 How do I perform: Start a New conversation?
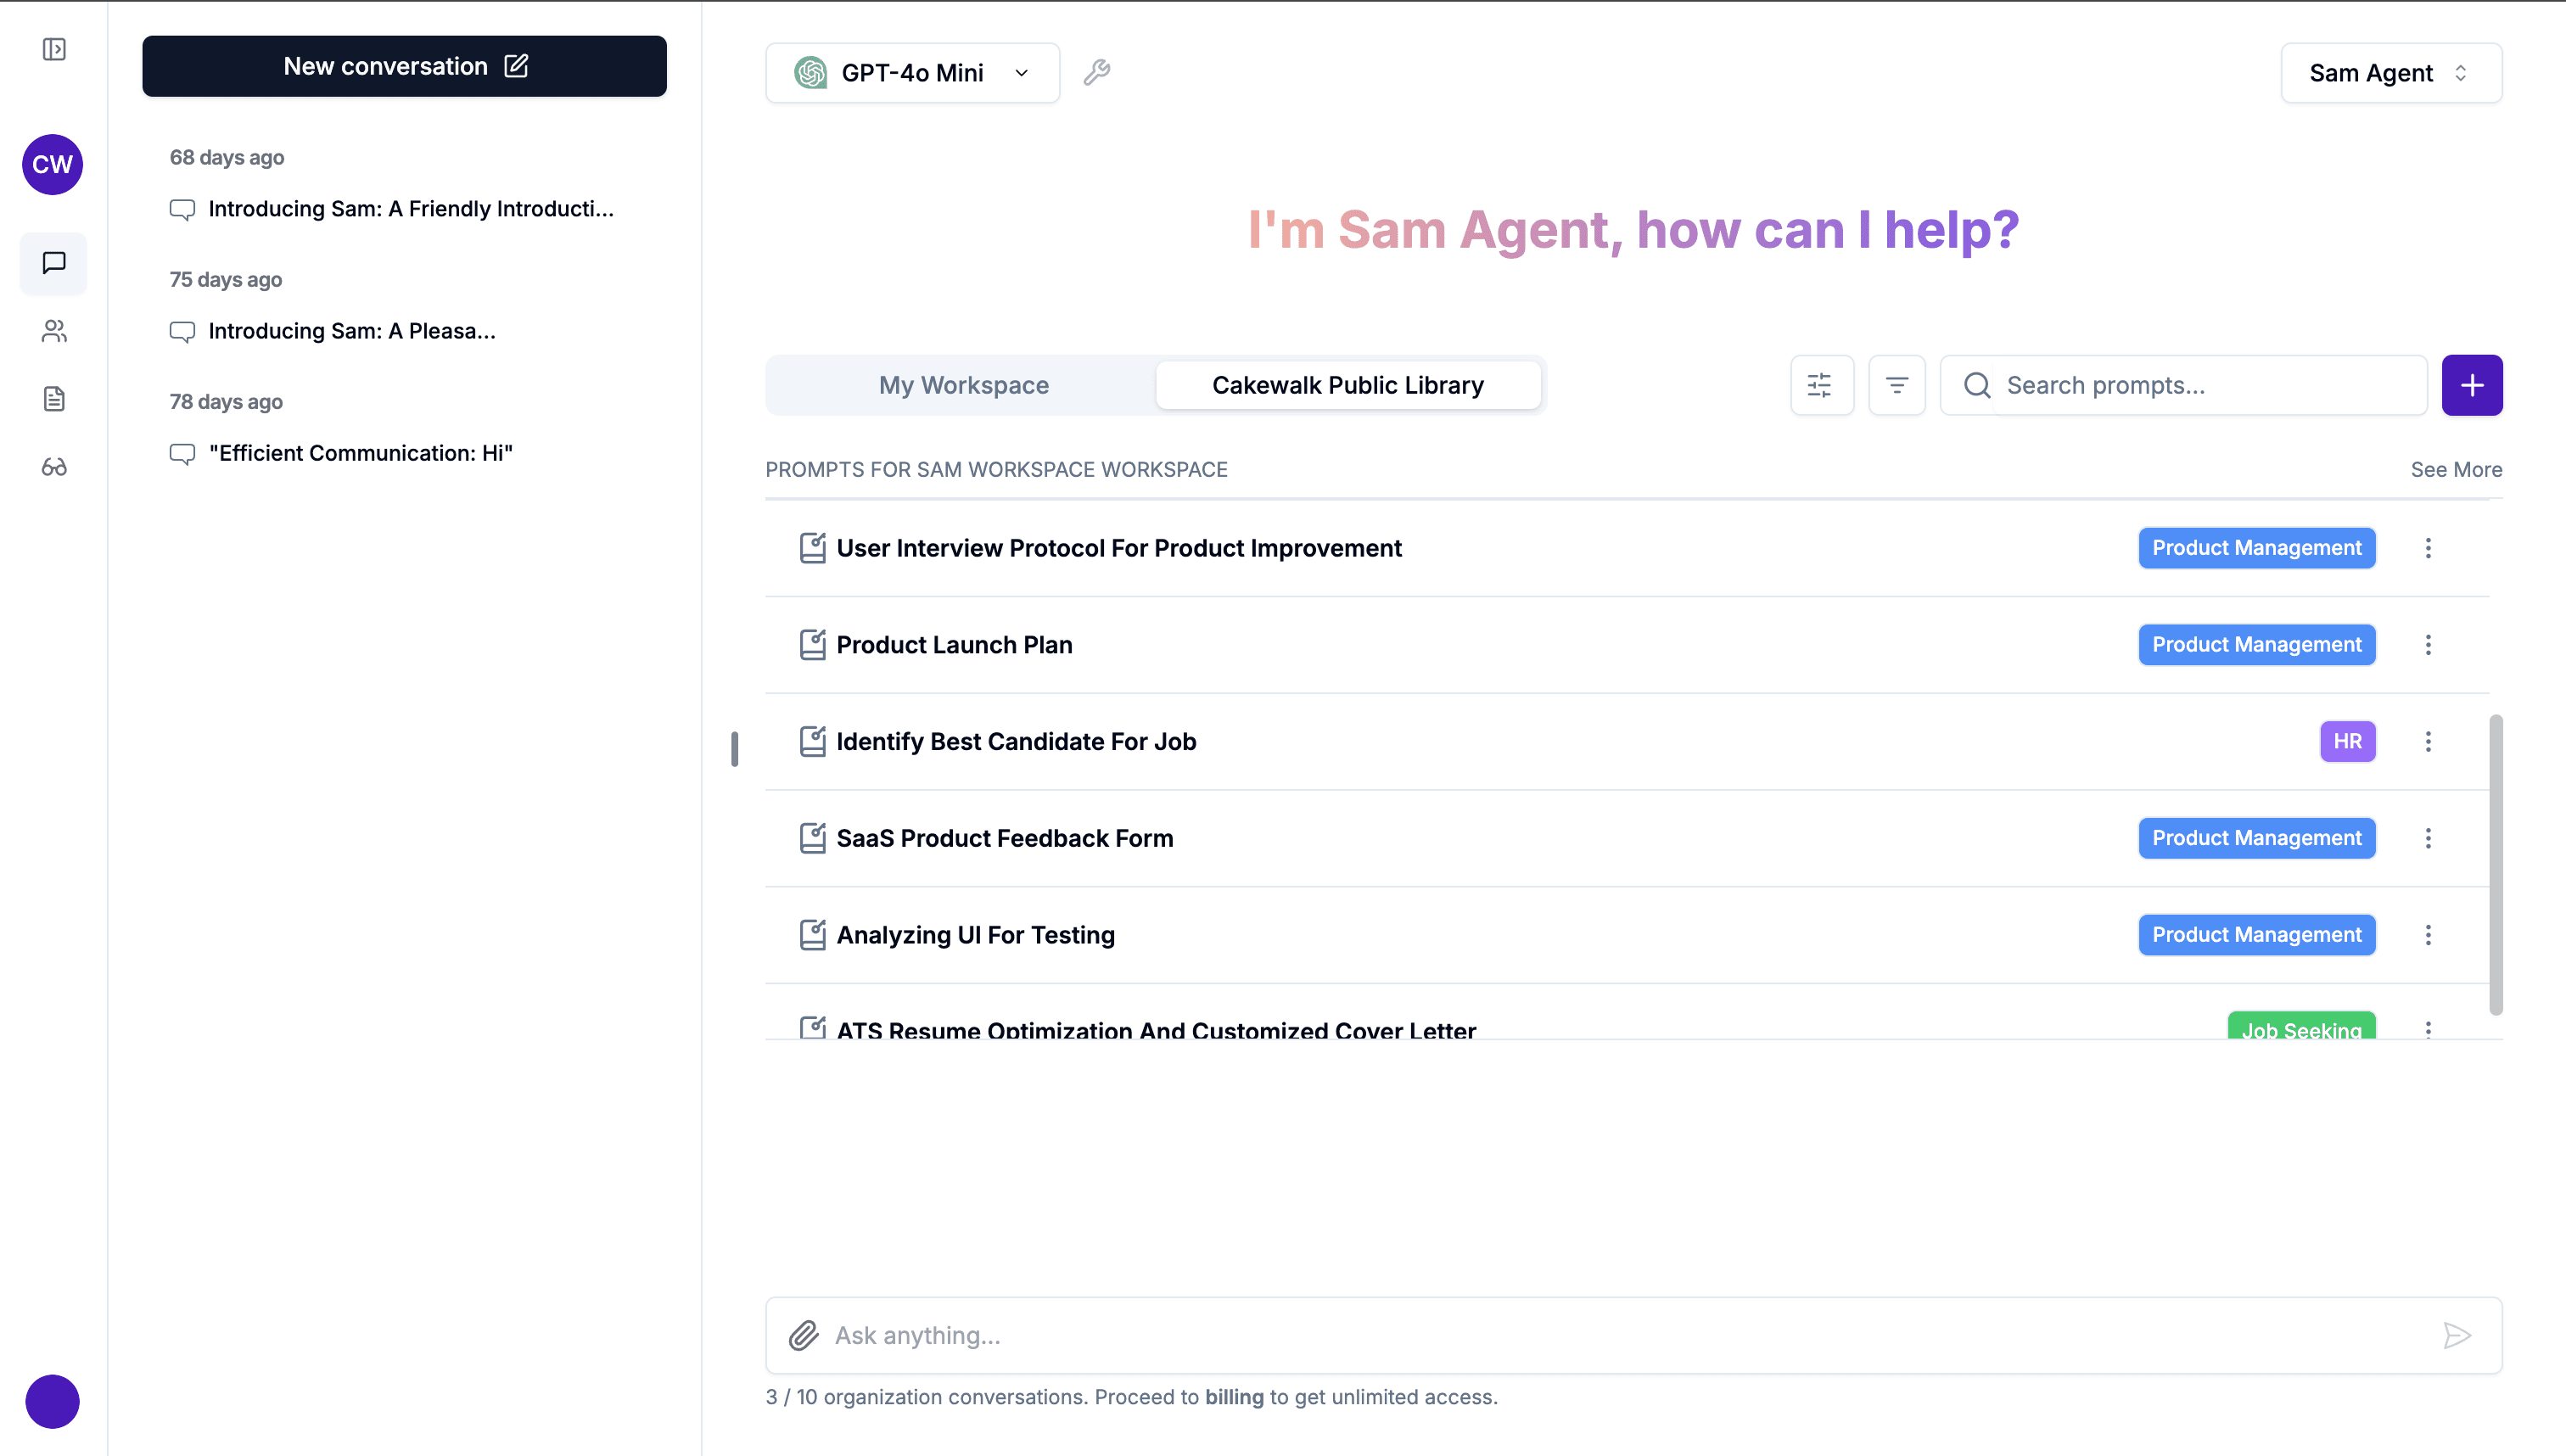pyautogui.click(x=404, y=66)
